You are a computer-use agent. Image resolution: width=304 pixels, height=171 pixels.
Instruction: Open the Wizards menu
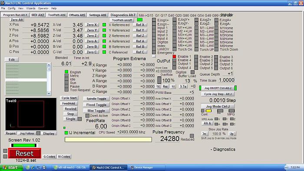coord(31,8)
